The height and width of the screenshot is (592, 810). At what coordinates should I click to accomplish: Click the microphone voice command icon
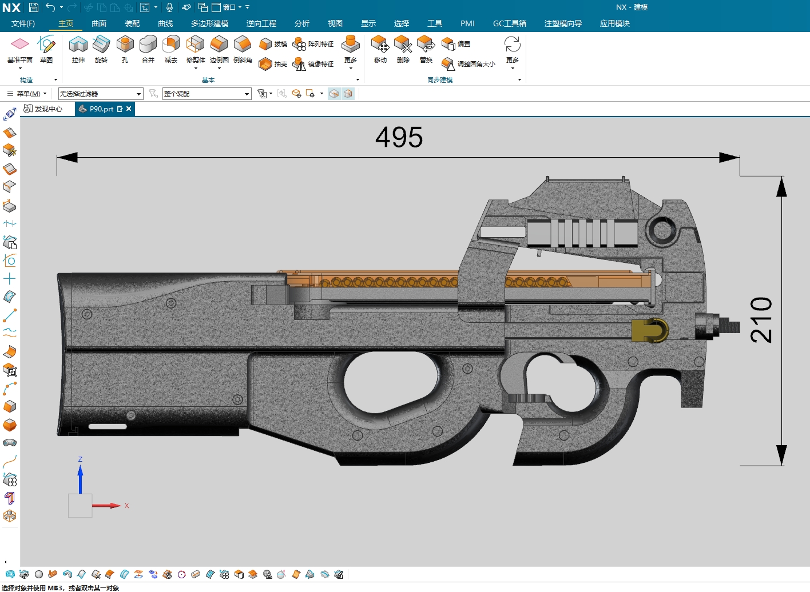(169, 7)
